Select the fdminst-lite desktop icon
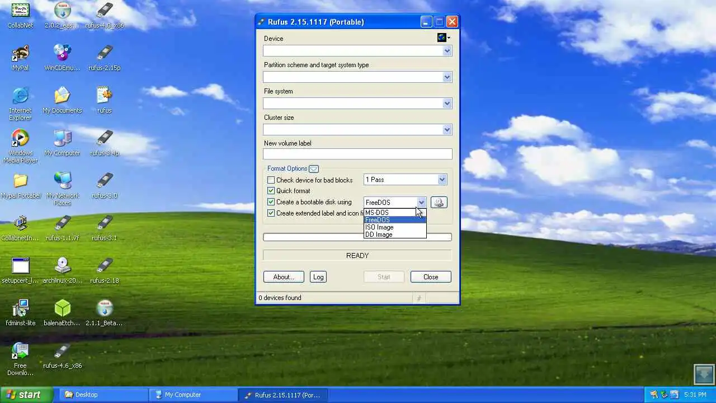Image resolution: width=716 pixels, height=403 pixels. click(20, 313)
